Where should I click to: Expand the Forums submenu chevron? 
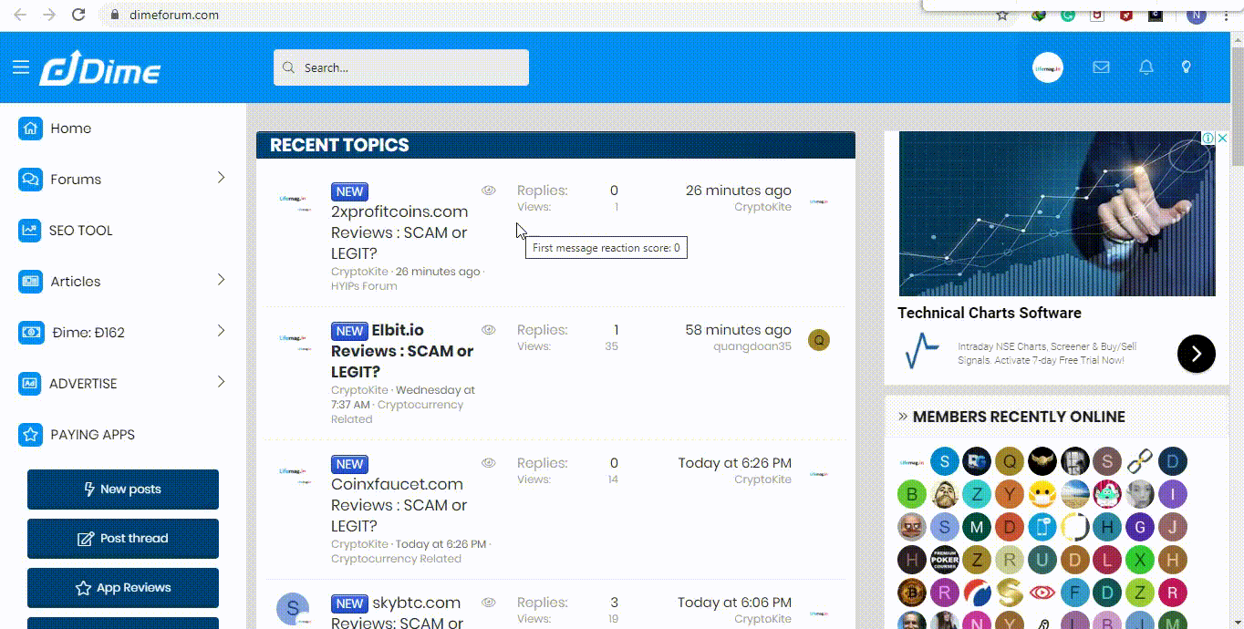coord(221,178)
